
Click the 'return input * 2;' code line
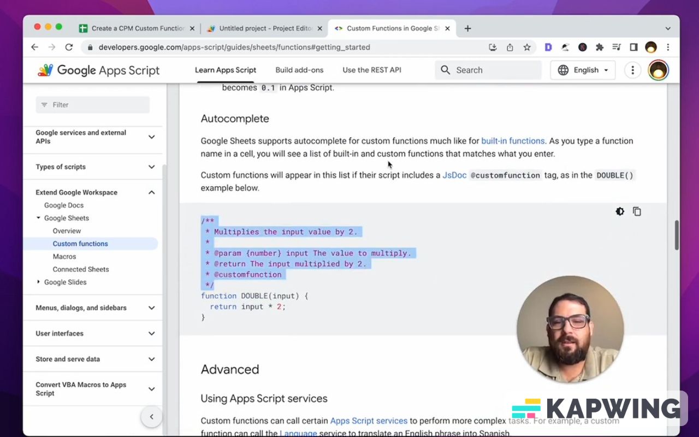click(248, 306)
